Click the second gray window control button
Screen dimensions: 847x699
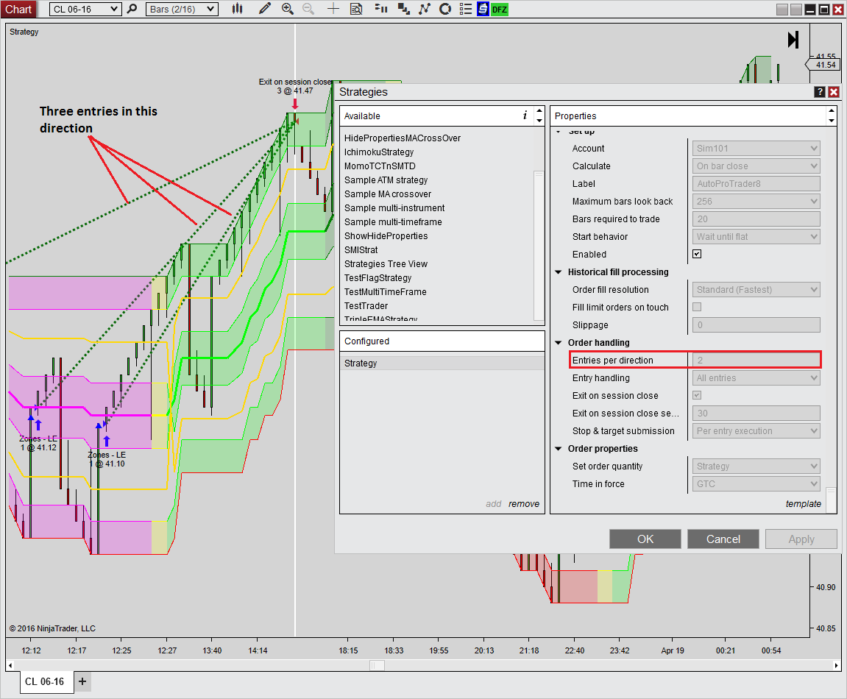point(795,9)
